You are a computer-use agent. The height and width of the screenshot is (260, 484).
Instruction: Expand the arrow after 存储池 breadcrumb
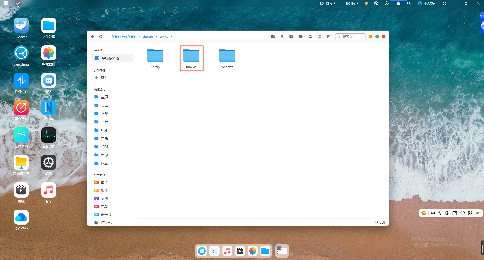coord(140,37)
